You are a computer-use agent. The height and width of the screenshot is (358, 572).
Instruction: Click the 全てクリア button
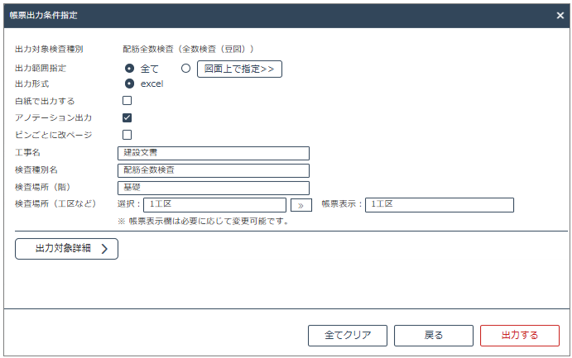coord(348,336)
